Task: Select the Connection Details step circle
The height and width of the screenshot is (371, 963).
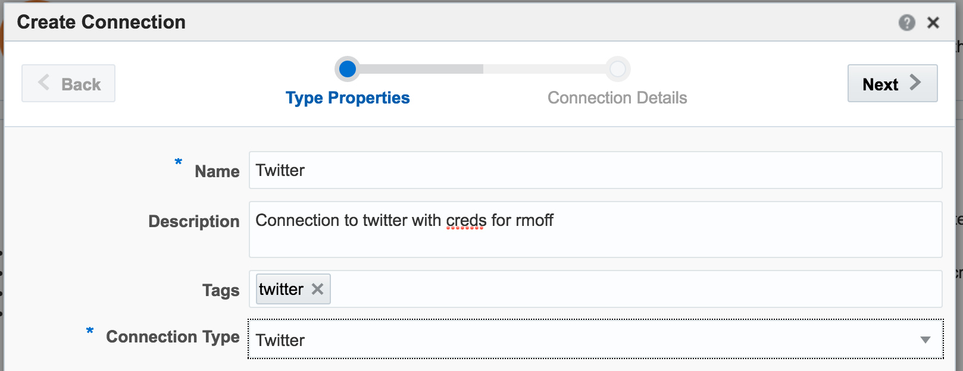Action: 618,69
